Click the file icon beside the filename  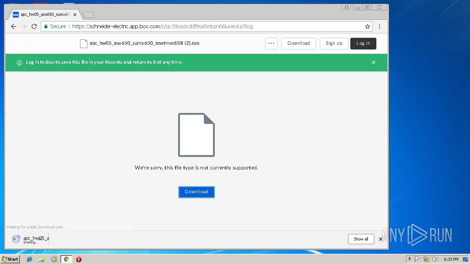tap(84, 43)
